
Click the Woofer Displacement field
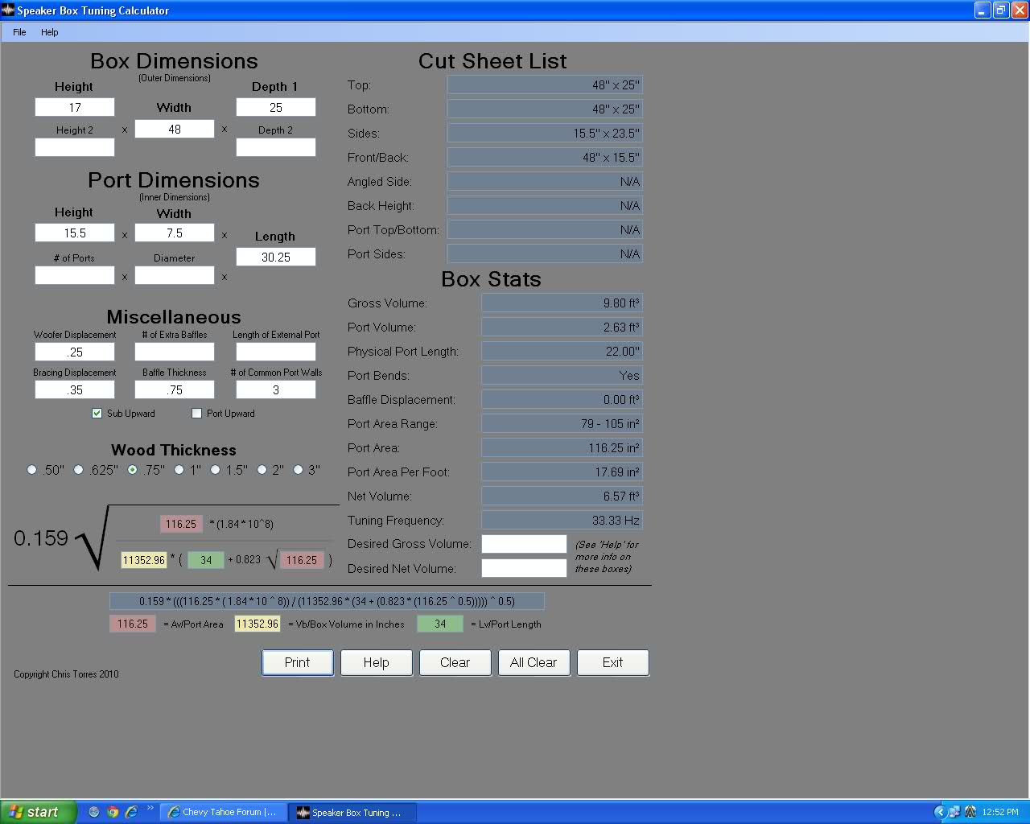(x=75, y=352)
